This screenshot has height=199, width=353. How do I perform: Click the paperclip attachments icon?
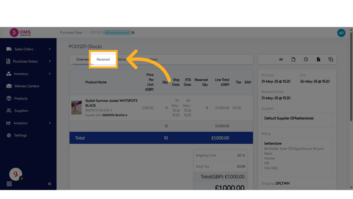(x=281, y=59)
